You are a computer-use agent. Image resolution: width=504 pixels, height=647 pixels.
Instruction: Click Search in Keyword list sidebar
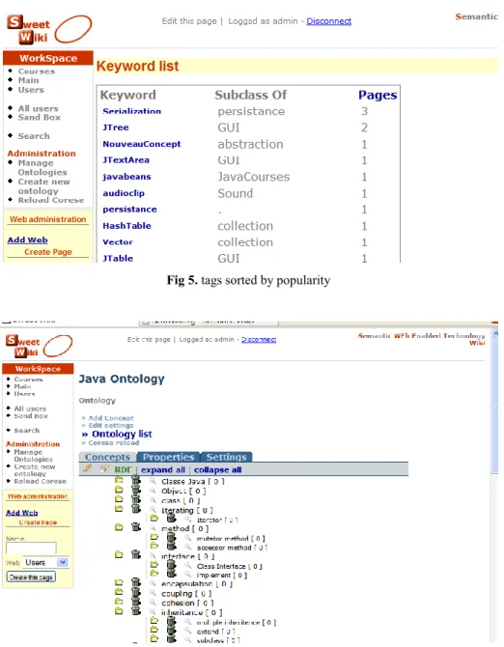[x=34, y=136]
